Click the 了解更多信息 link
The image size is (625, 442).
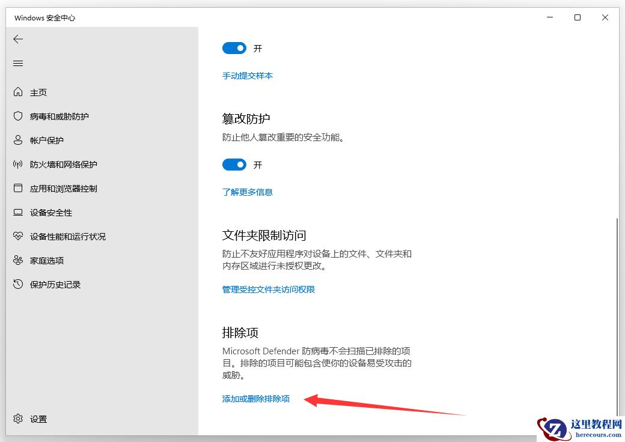click(248, 192)
